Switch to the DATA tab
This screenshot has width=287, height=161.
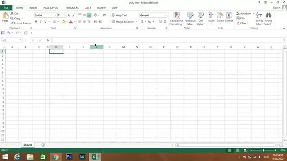pos(88,8)
